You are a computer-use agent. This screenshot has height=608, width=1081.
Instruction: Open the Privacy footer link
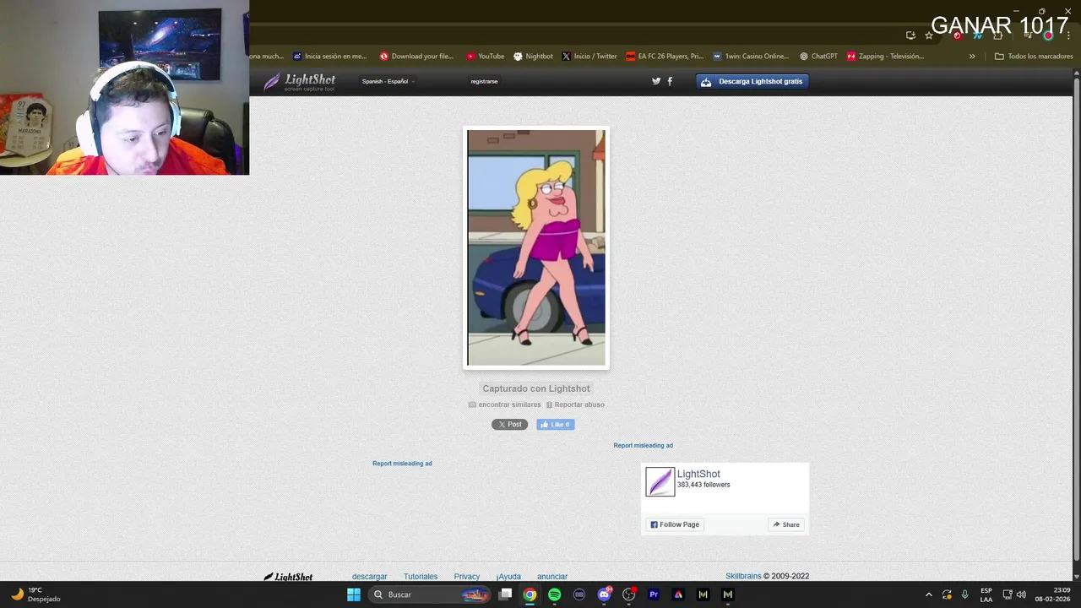(467, 577)
